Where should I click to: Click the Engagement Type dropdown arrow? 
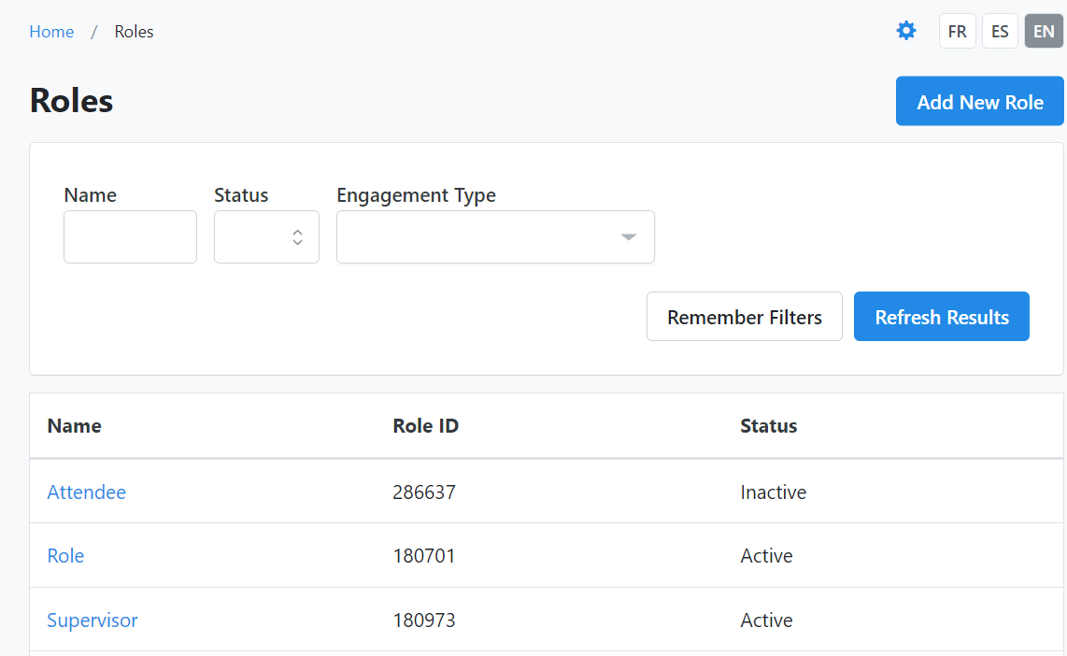[x=628, y=236]
